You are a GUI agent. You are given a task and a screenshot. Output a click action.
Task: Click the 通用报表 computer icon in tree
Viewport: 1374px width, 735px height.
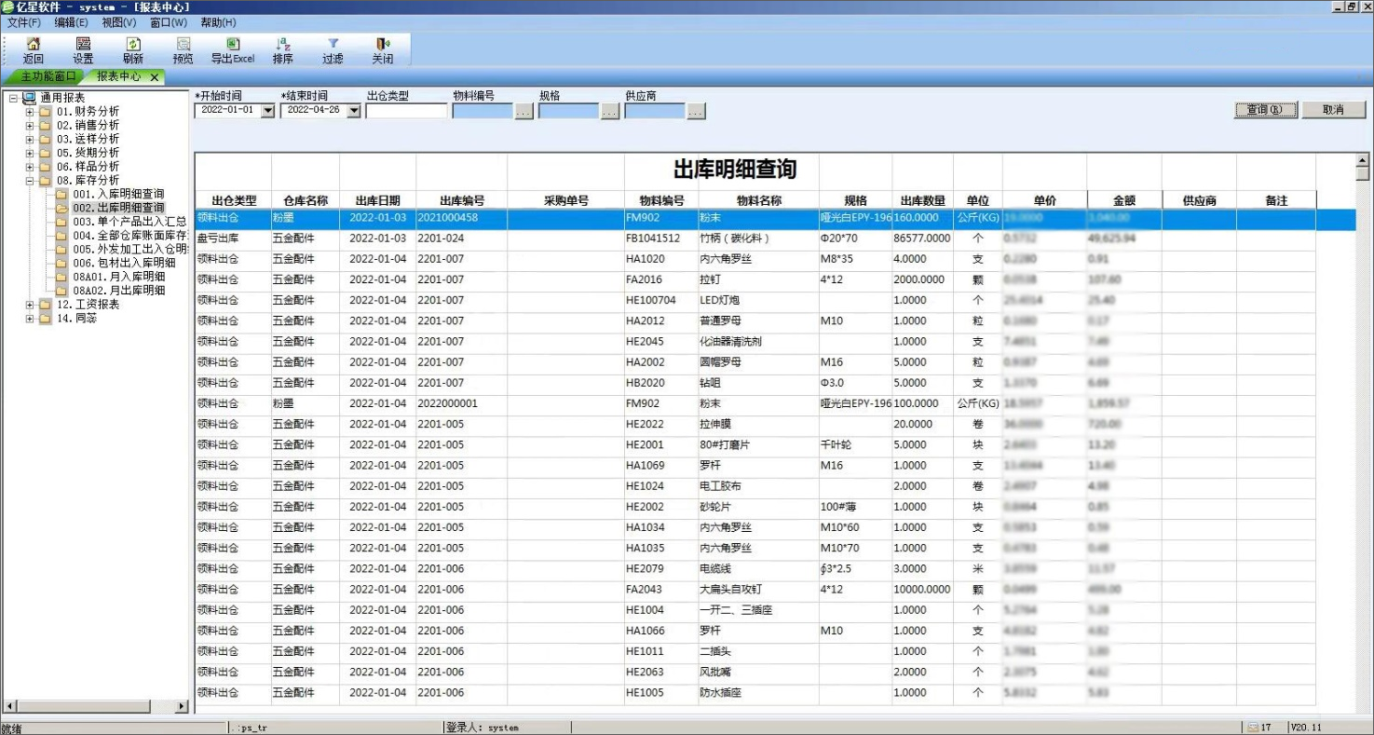pyautogui.click(x=29, y=98)
